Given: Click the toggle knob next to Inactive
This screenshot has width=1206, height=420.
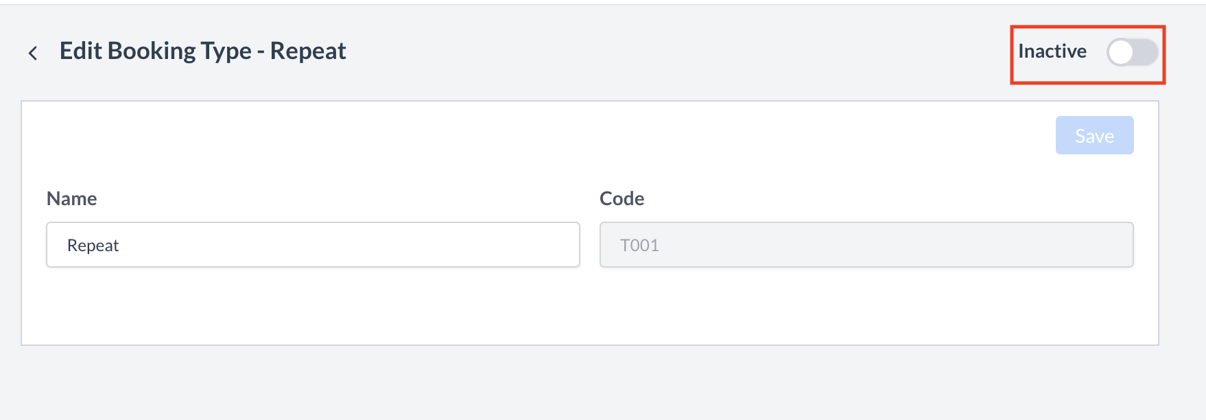Looking at the screenshot, I should pyautogui.click(x=1120, y=52).
